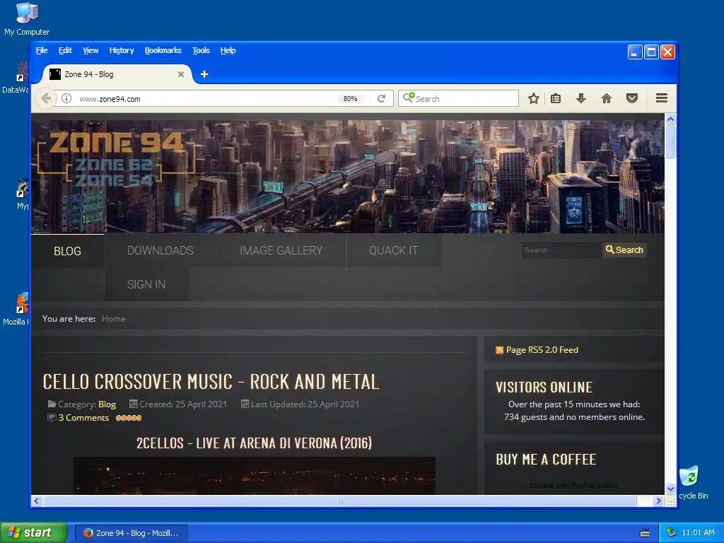Click the Firefox taskbar window button
Image resolution: width=724 pixels, height=543 pixels.
(x=131, y=533)
